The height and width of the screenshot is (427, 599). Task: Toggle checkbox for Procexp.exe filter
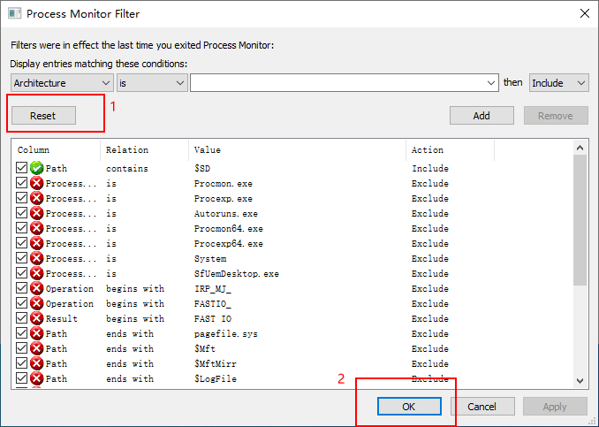(22, 199)
